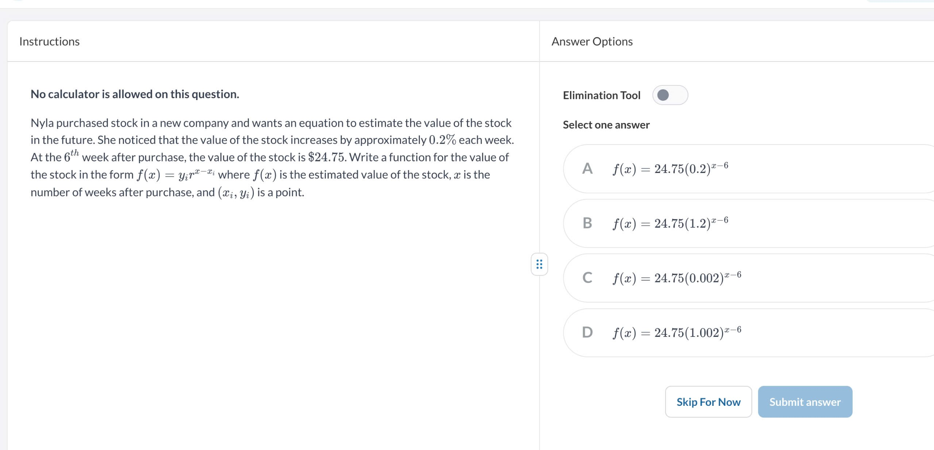Select answer B with base 1.2
The image size is (934, 450).
coord(749,223)
